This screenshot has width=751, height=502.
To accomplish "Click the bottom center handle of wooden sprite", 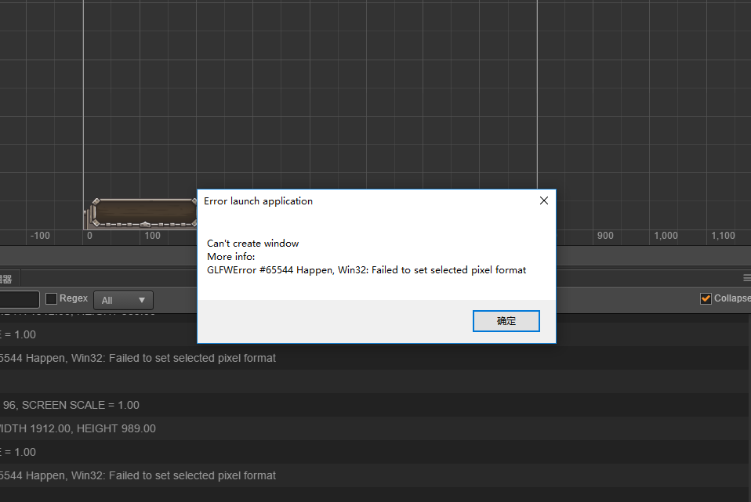I will pyautogui.click(x=145, y=225).
